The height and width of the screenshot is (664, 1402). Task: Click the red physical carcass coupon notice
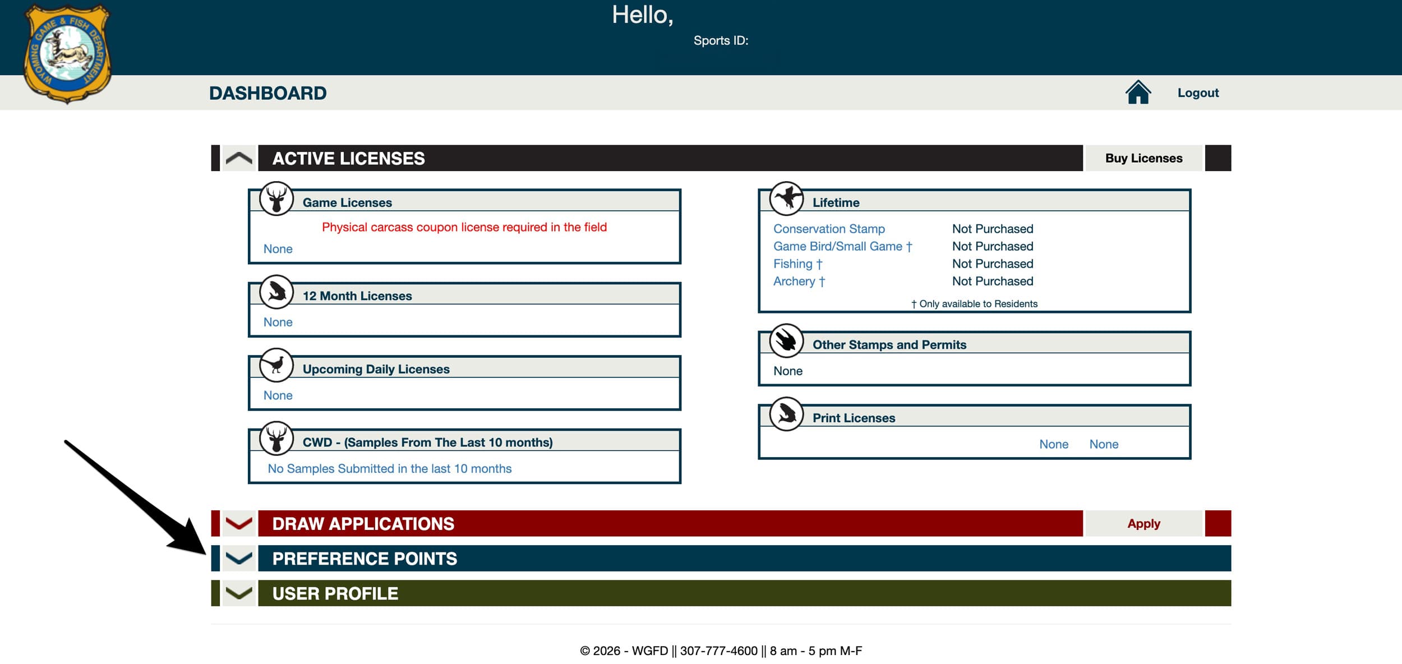point(464,227)
